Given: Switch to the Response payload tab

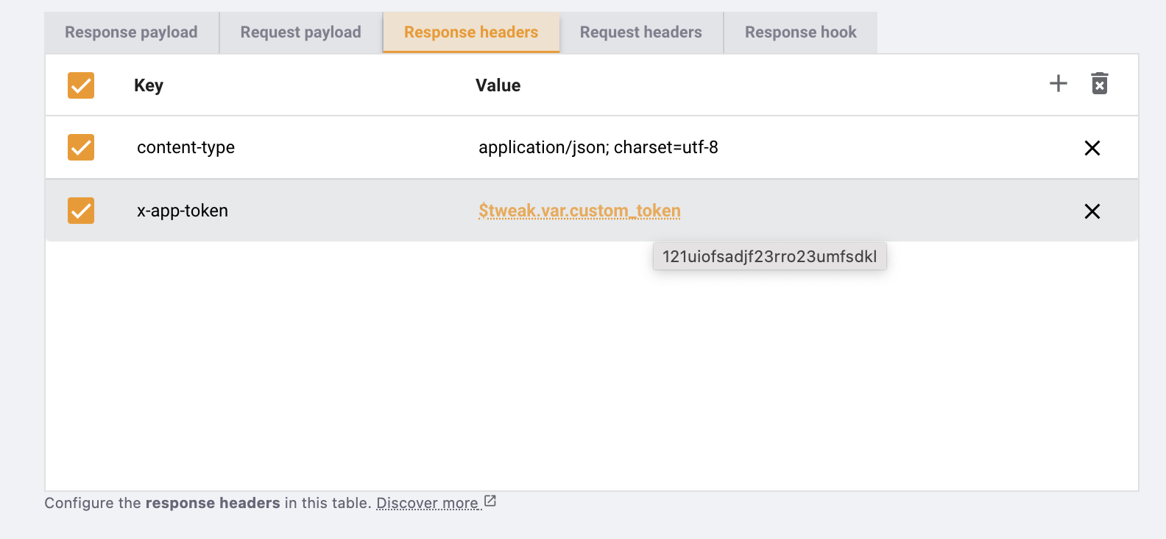Looking at the screenshot, I should point(131,32).
